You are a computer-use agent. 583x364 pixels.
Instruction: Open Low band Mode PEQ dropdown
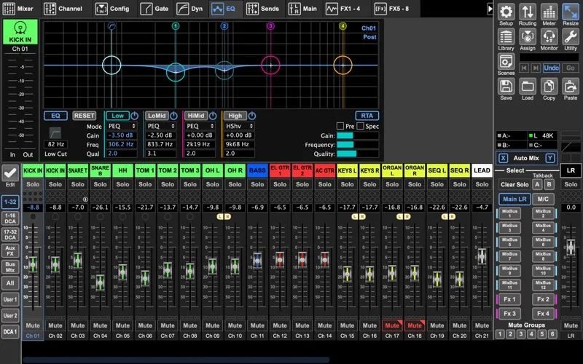(122, 126)
